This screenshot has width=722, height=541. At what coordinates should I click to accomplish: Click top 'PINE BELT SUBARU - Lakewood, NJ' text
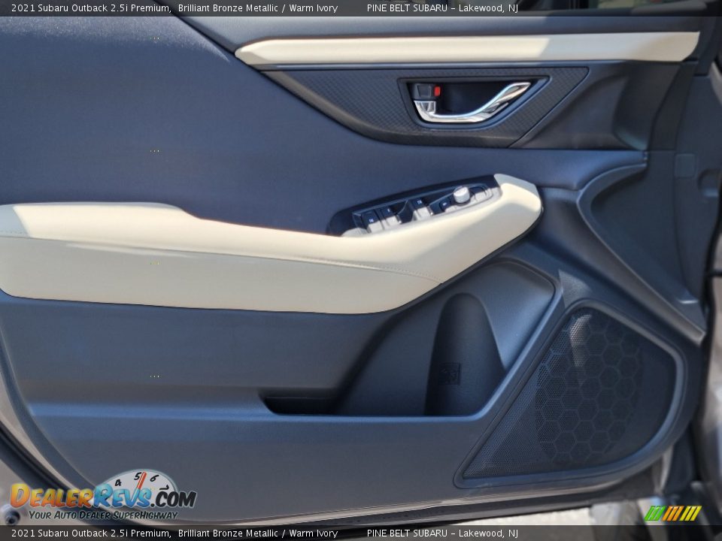coord(442,8)
